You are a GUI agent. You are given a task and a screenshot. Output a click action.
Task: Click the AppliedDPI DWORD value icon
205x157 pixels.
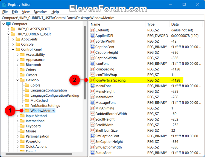pyautogui.click(x=92, y=36)
